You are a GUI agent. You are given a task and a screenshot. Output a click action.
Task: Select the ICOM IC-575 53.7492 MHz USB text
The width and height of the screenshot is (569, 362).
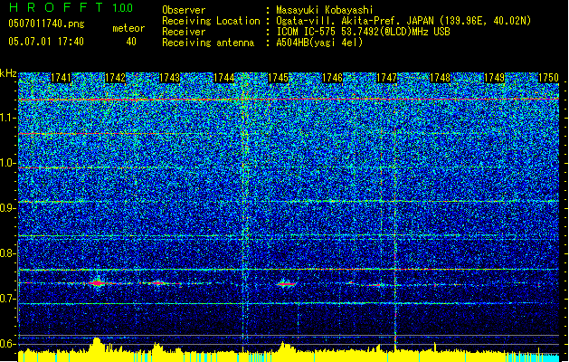(364, 32)
